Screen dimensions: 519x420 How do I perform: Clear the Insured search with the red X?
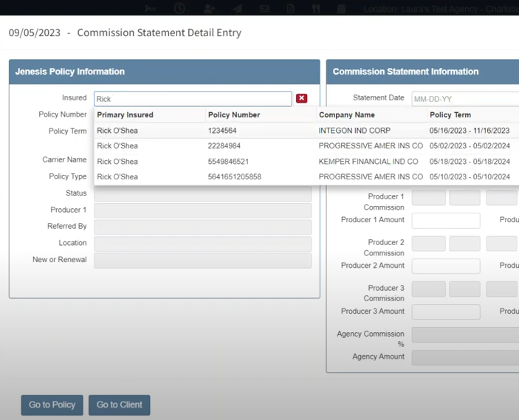click(x=301, y=98)
